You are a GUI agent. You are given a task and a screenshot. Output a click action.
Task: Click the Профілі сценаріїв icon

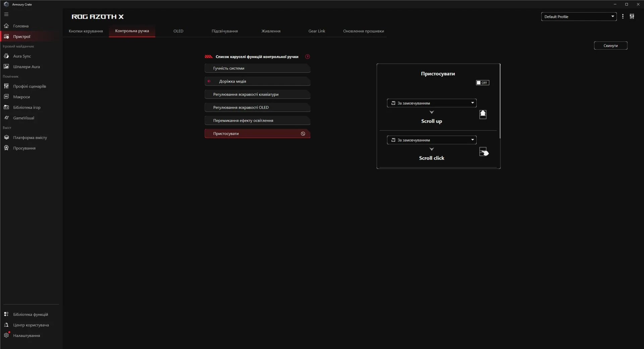coord(6,86)
